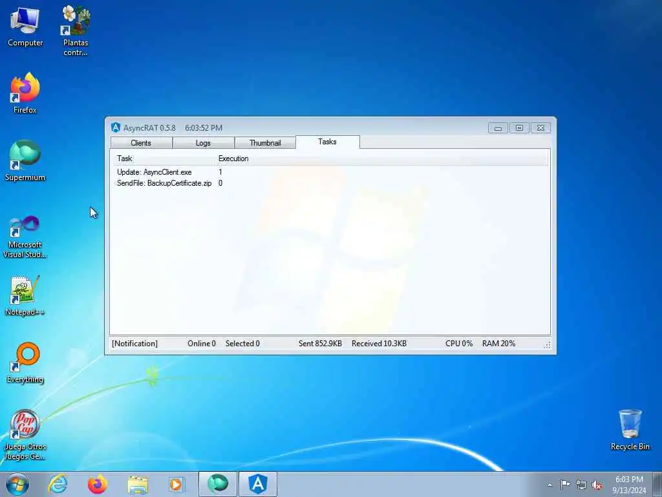Click the AsyncRAT logo in title bar
The height and width of the screenshot is (497, 662).
coord(116,127)
